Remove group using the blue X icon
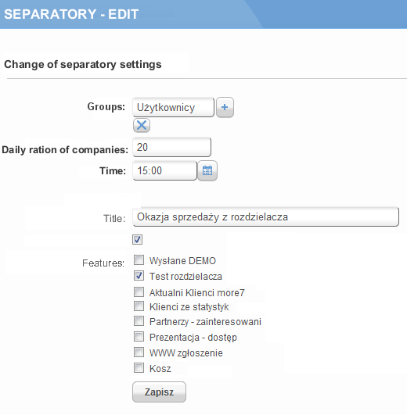 tap(142, 125)
